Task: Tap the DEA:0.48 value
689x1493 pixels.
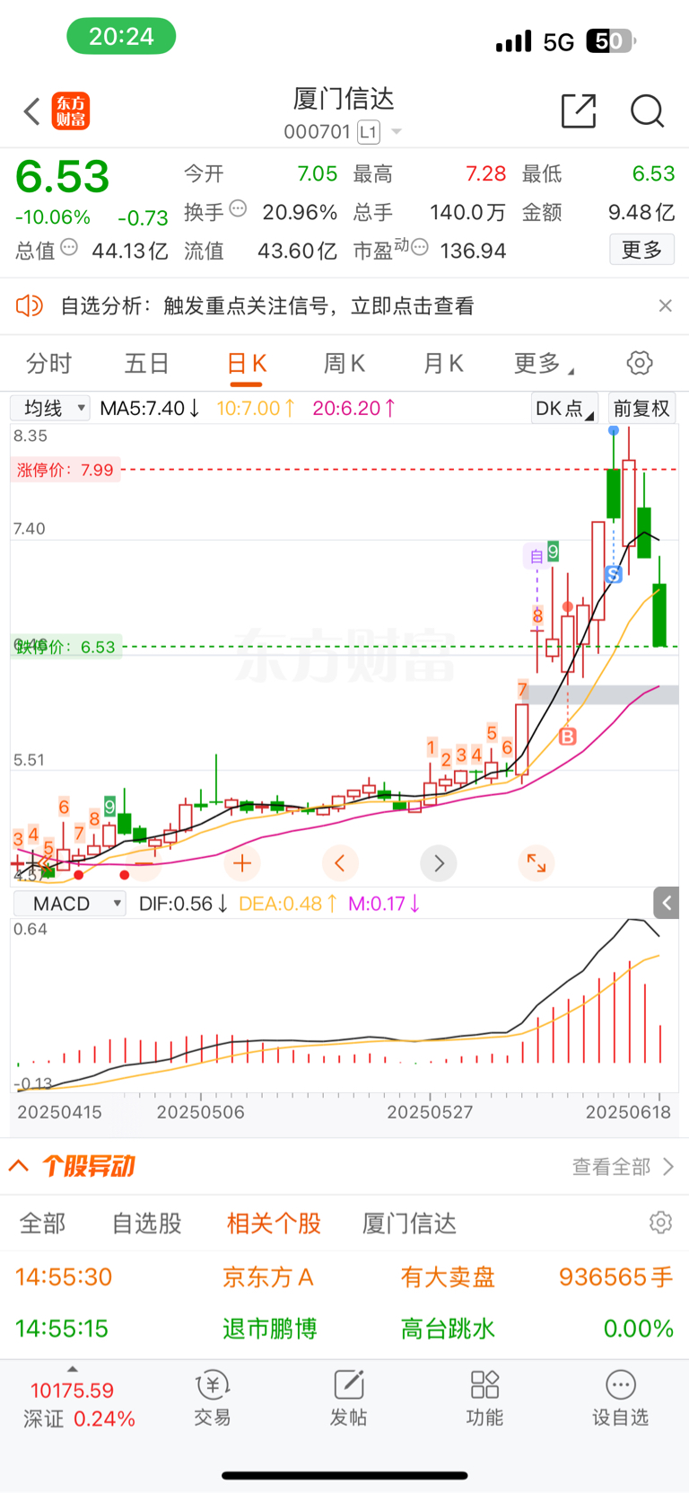Action: [x=288, y=904]
